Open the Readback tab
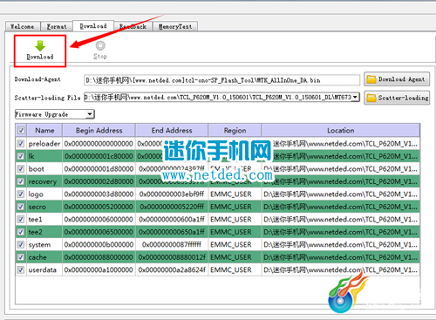This screenshot has width=436, height=320. point(133,26)
